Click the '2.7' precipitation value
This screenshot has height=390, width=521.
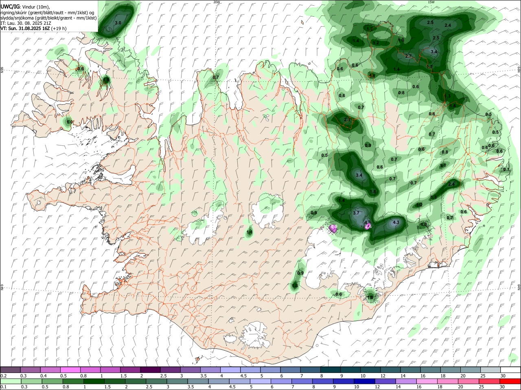(409, 56)
